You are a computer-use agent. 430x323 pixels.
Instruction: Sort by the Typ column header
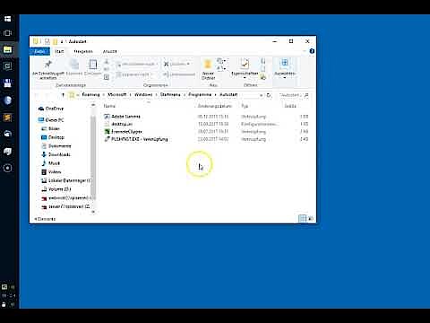[245, 106]
